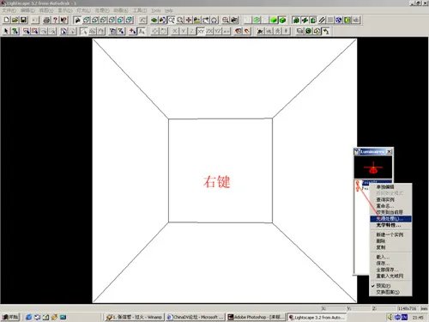Open the Help menu

tap(169, 10)
